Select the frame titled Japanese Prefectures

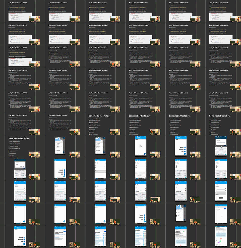(180, 236)
